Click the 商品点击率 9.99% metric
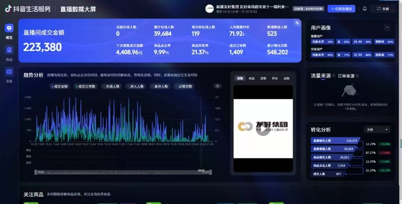 click(162, 49)
